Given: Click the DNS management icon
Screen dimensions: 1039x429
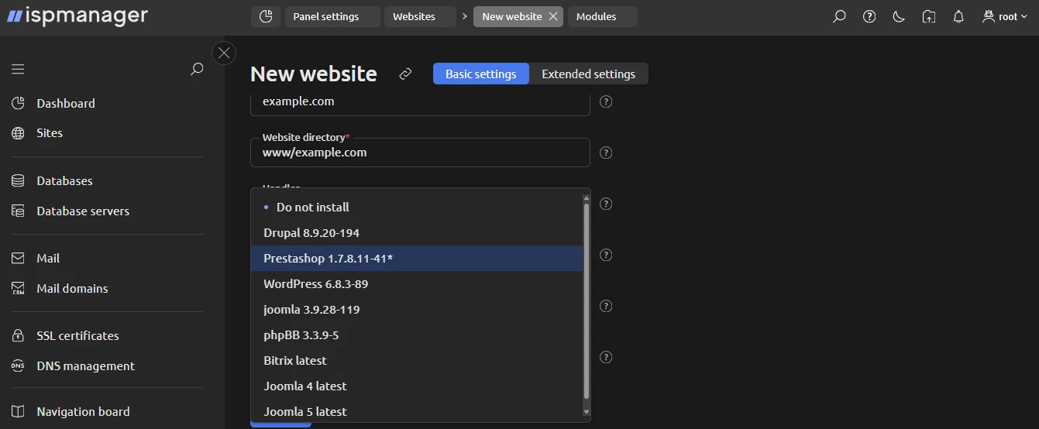Looking at the screenshot, I should pos(19,366).
